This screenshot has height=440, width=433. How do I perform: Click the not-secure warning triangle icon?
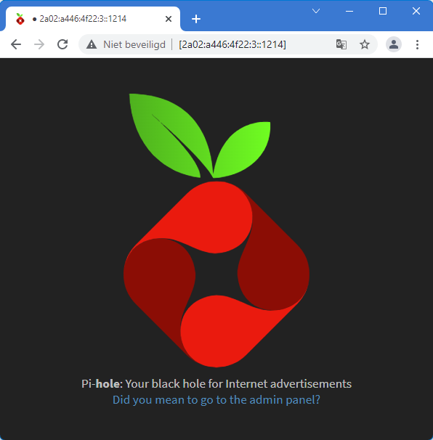coord(92,44)
